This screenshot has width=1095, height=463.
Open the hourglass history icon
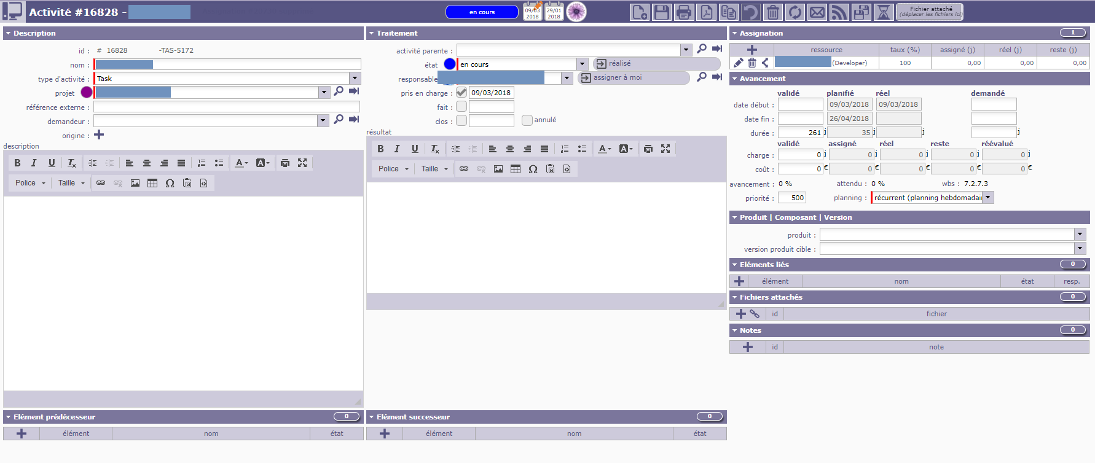883,12
